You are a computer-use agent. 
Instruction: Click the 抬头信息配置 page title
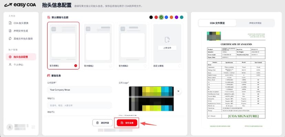pyautogui.click(x=57, y=5)
